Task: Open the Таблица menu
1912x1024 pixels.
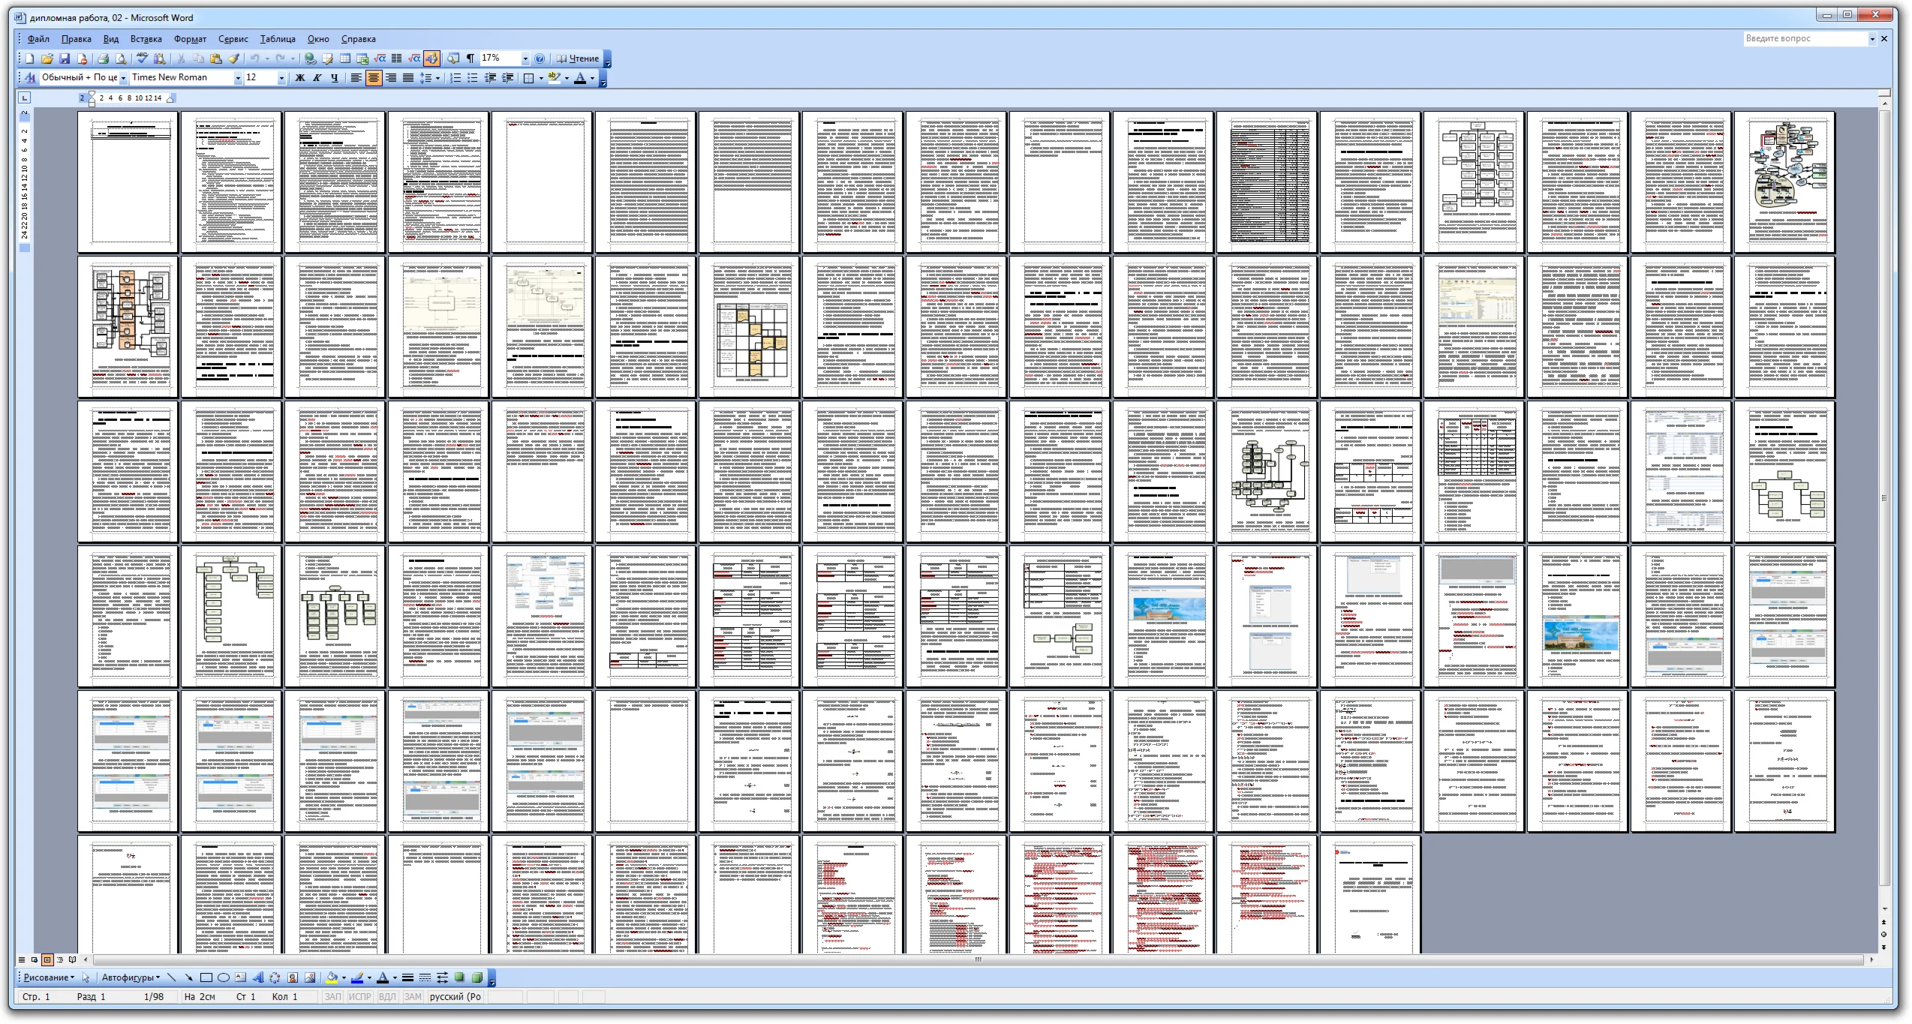Action: tap(277, 39)
